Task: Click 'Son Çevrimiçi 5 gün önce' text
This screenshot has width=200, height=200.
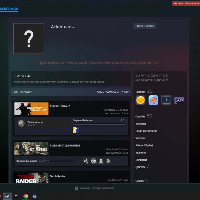Action: pos(152,80)
